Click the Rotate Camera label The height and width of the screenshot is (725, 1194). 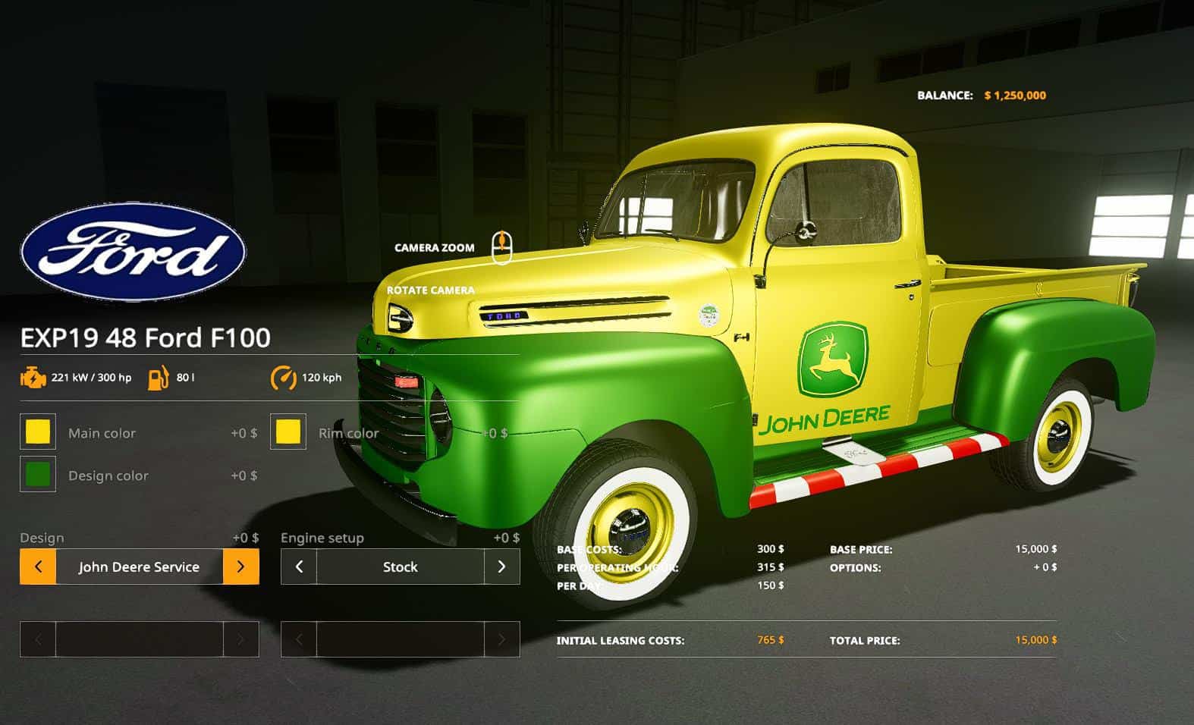coord(430,290)
